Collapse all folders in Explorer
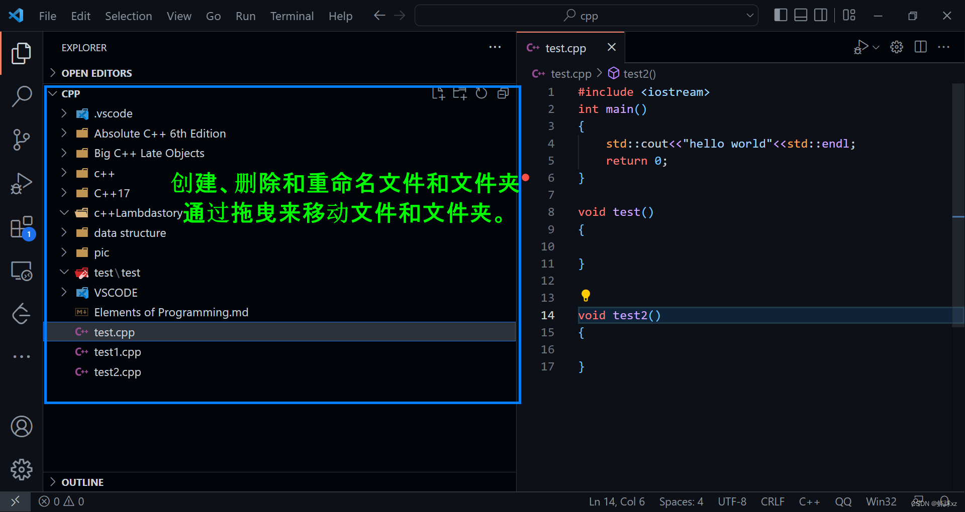 click(503, 93)
